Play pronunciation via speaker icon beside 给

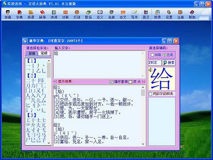[150, 70]
